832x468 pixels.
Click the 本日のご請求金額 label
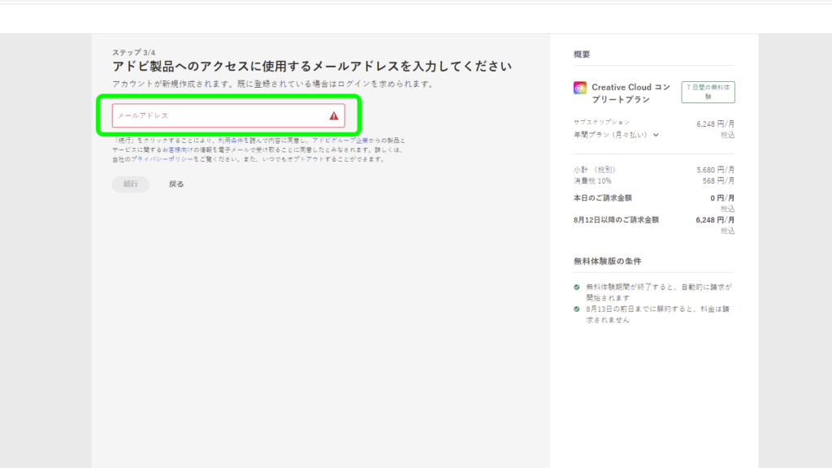(603, 198)
